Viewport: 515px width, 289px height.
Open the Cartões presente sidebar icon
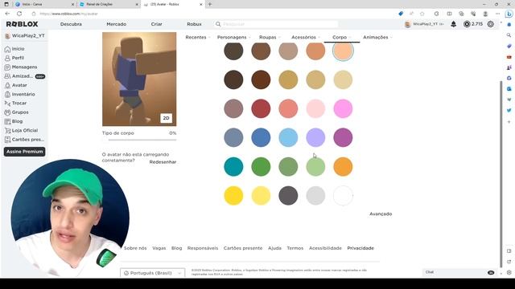pyautogui.click(x=7, y=140)
